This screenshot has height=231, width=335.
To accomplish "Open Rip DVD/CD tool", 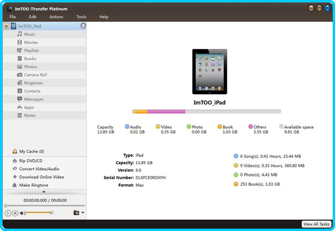I will click(x=31, y=161).
